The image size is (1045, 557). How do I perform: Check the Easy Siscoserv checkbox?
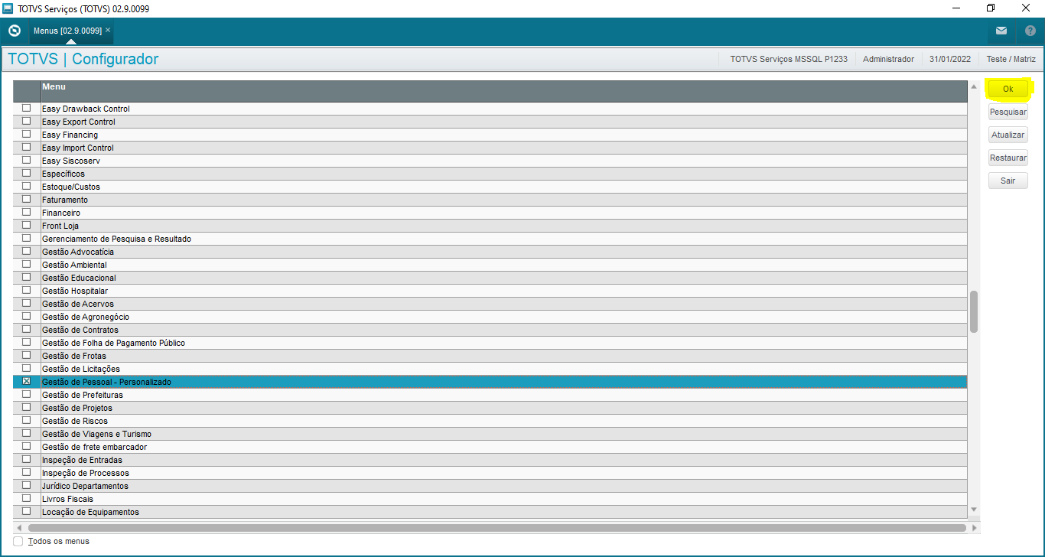point(27,161)
